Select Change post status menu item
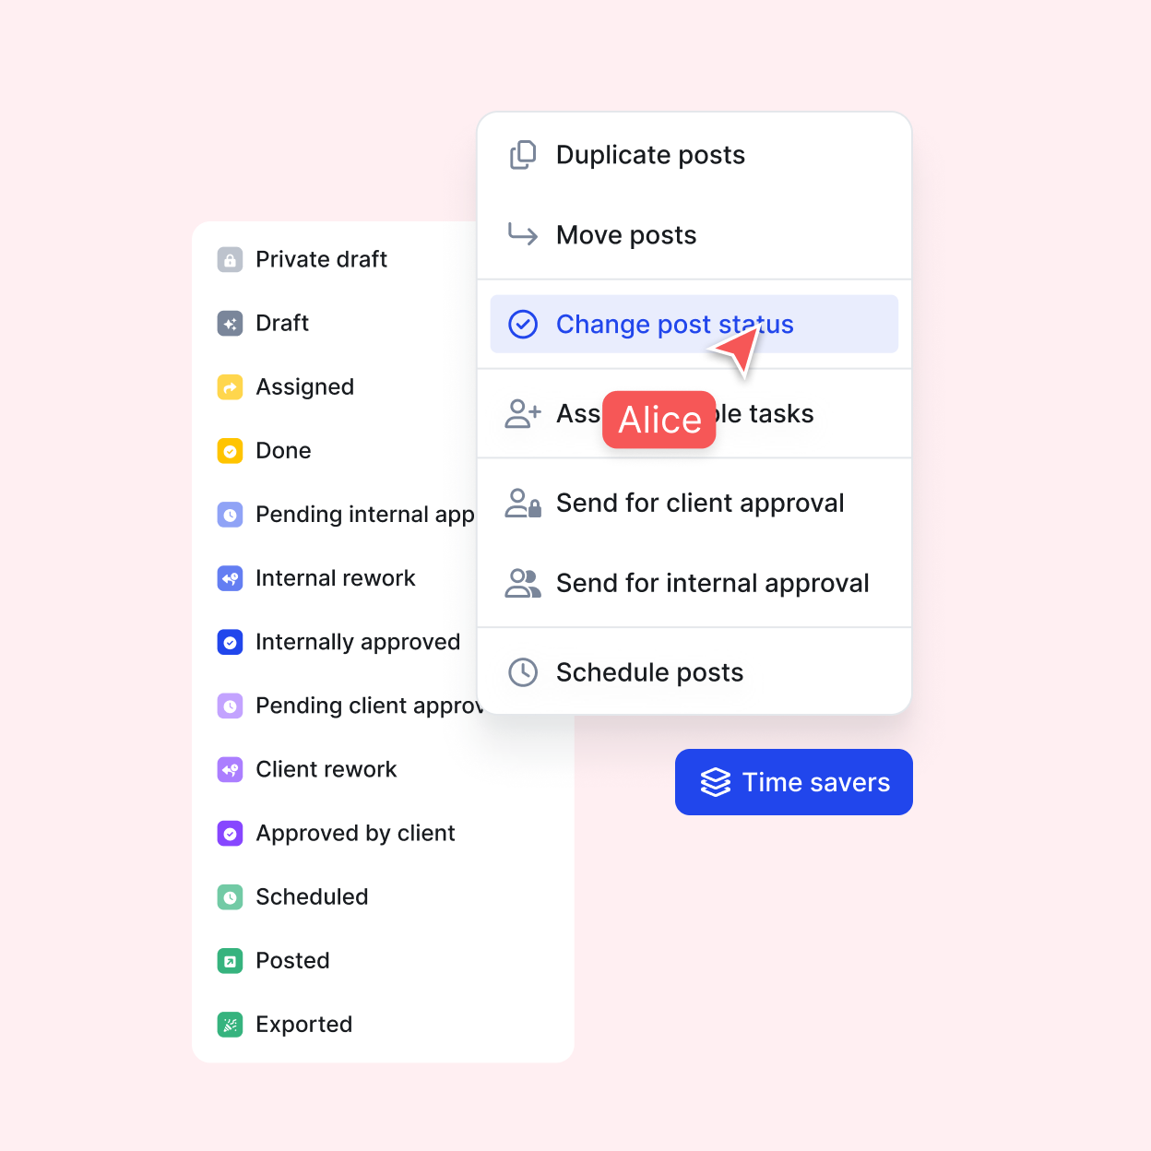Image resolution: width=1151 pixels, height=1151 pixels. click(694, 324)
